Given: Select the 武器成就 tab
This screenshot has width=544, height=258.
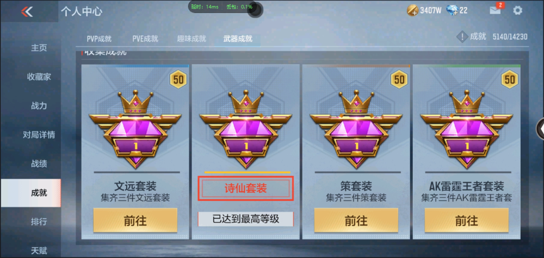Looking at the screenshot, I should point(238,39).
